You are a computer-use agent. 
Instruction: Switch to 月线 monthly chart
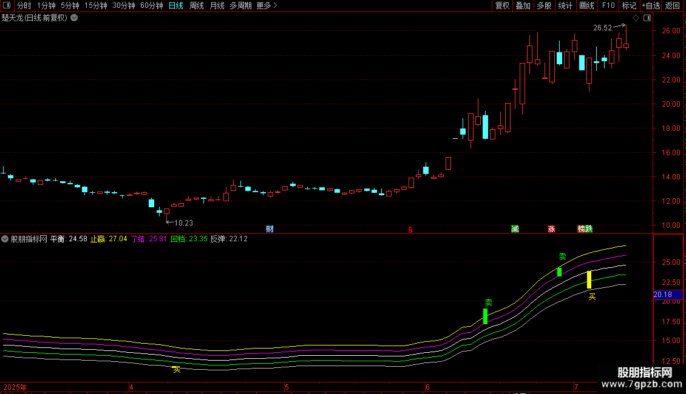tap(217, 5)
